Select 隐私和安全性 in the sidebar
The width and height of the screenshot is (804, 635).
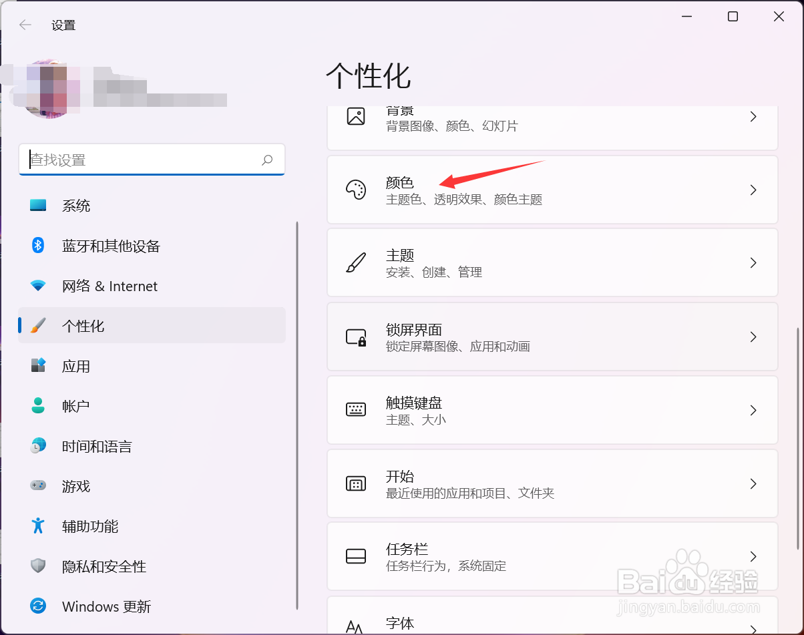click(x=104, y=566)
